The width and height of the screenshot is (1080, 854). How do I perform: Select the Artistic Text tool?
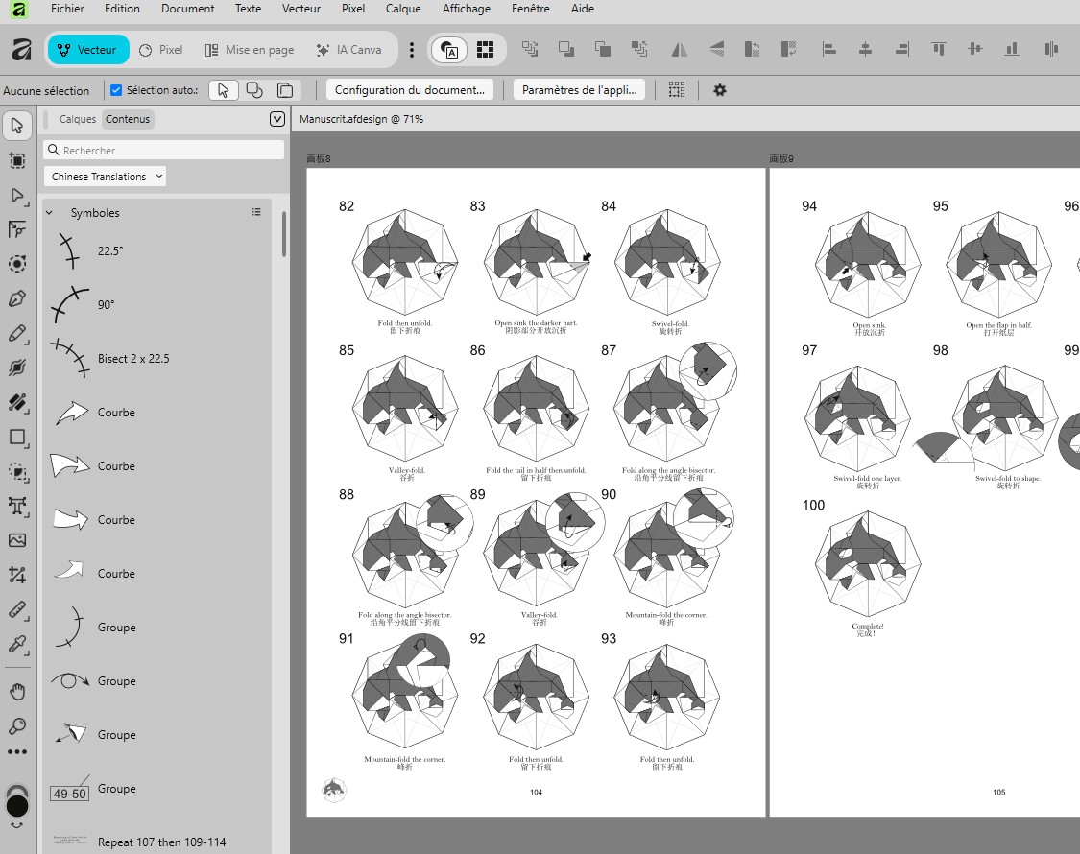(x=17, y=507)
